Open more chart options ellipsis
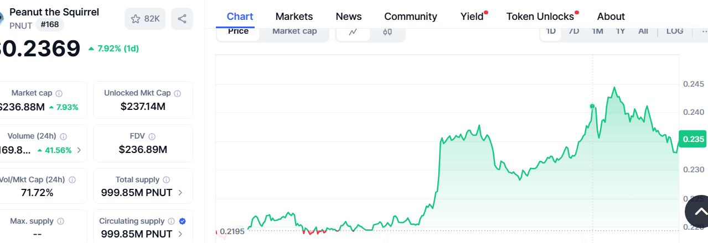 click(x=704, y=31)
